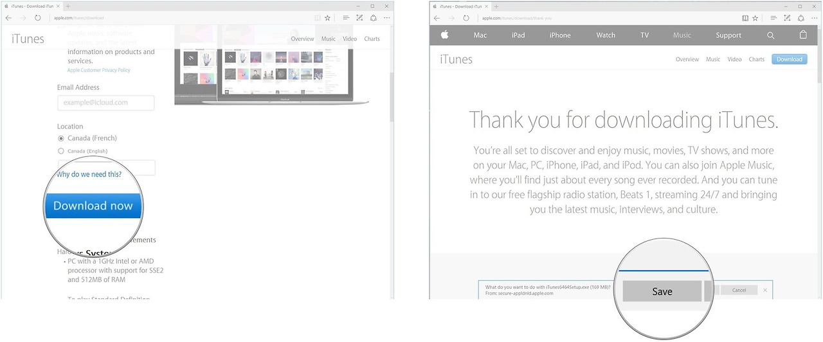Open the Apple site search magnifier
The image size is (823, 342).
[771, 35]
